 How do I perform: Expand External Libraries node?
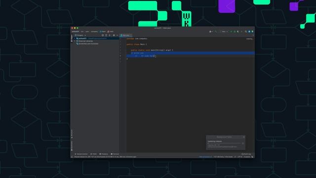[75, 41]
